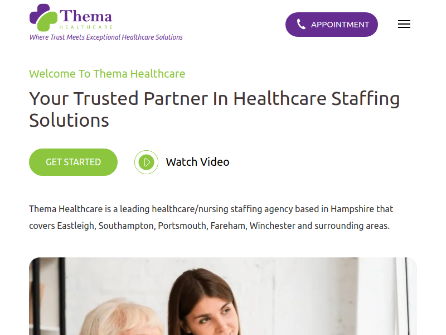Click the tagline Where Trust Meets Exceptional
The image size is (446, 335).
pyautogui.click(x=75, y=37)
